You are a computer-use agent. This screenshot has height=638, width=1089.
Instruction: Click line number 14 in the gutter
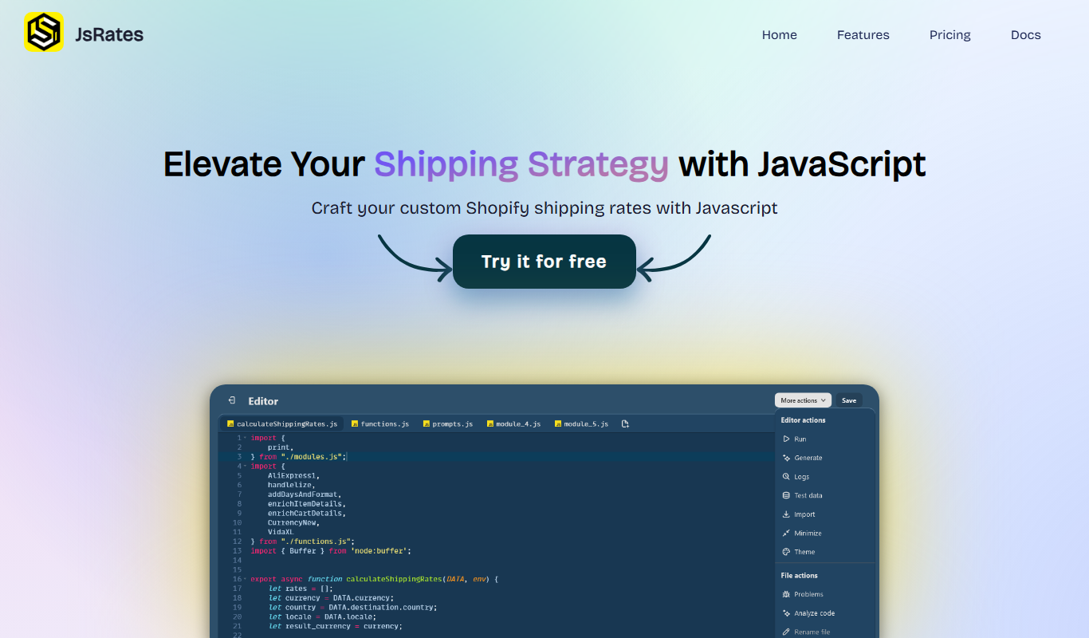click(x=237, y=561)
